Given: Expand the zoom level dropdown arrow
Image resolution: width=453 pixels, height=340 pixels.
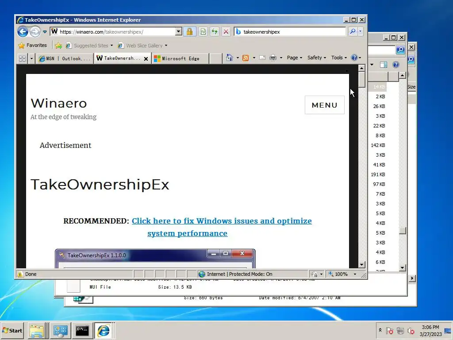Looking at the screenshot, I should [x=355, y=274].
